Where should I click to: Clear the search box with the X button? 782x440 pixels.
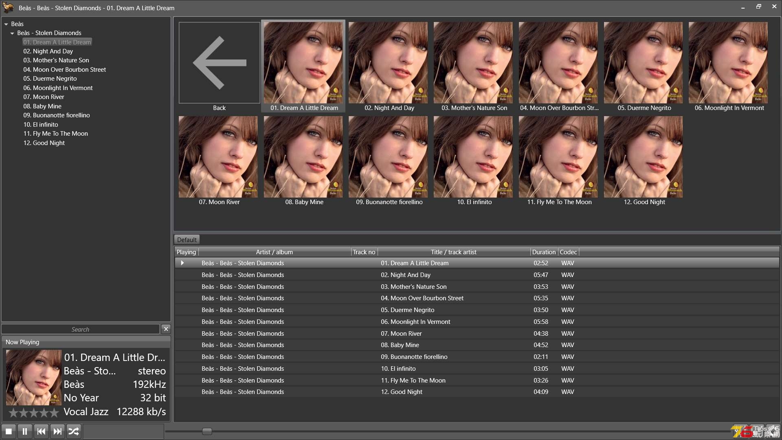(x=166, y=329)
